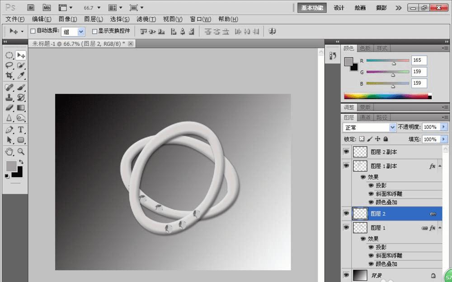Image resolution: width=452 pixels, height=282 pixels.
Task: Tick the 显示变换控件 checkbox
Action: click(x=94, y=31)
